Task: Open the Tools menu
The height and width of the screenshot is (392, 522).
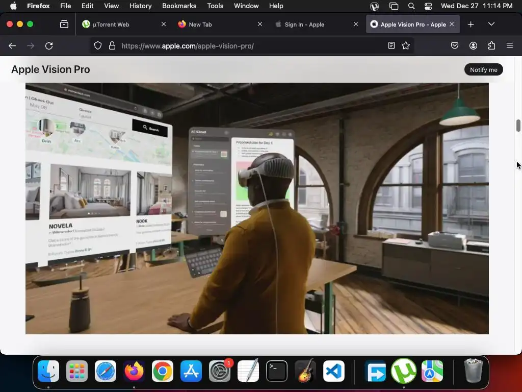Action: 215,6
